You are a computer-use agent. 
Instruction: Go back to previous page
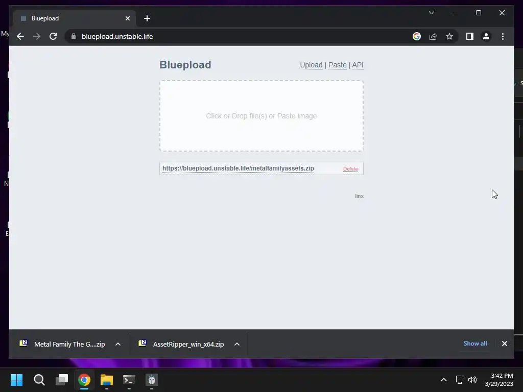pos(20,36)
